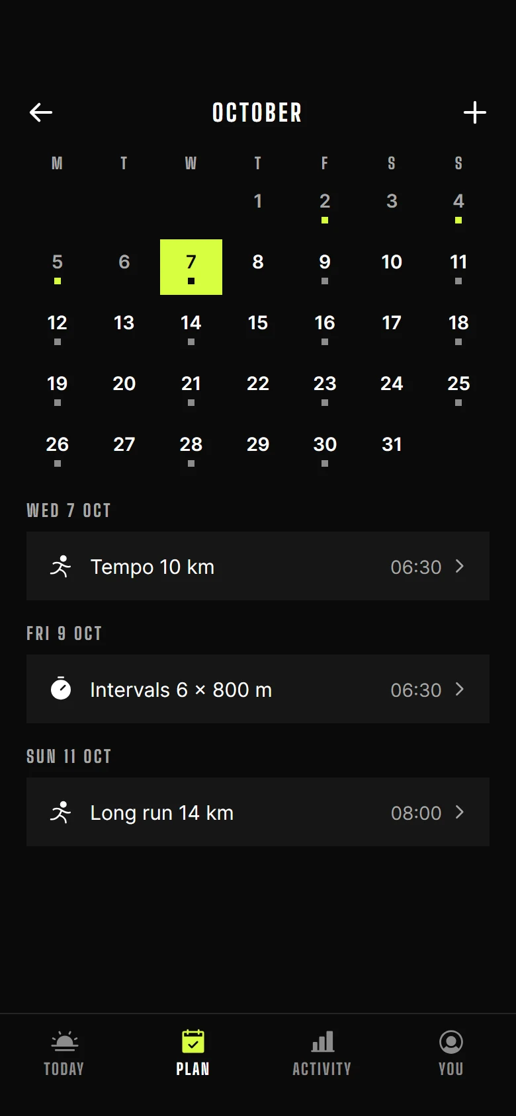
Task: Select highlighted date 7 in calendar
Action: 191,267
